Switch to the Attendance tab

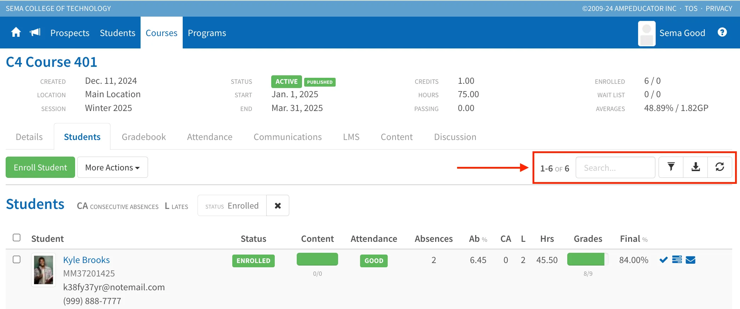[210, 137]
